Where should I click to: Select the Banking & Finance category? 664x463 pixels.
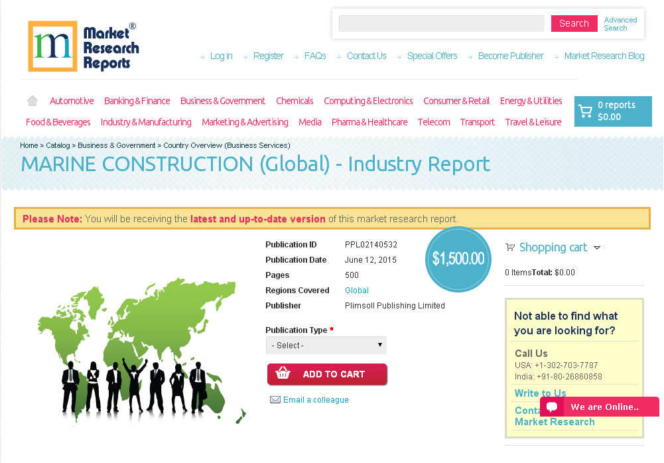(137, 100)
